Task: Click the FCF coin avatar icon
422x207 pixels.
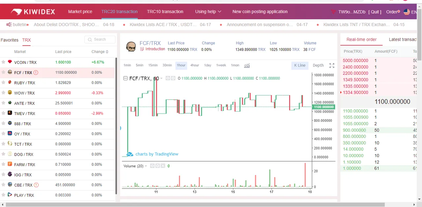Action: click(131, 46)
